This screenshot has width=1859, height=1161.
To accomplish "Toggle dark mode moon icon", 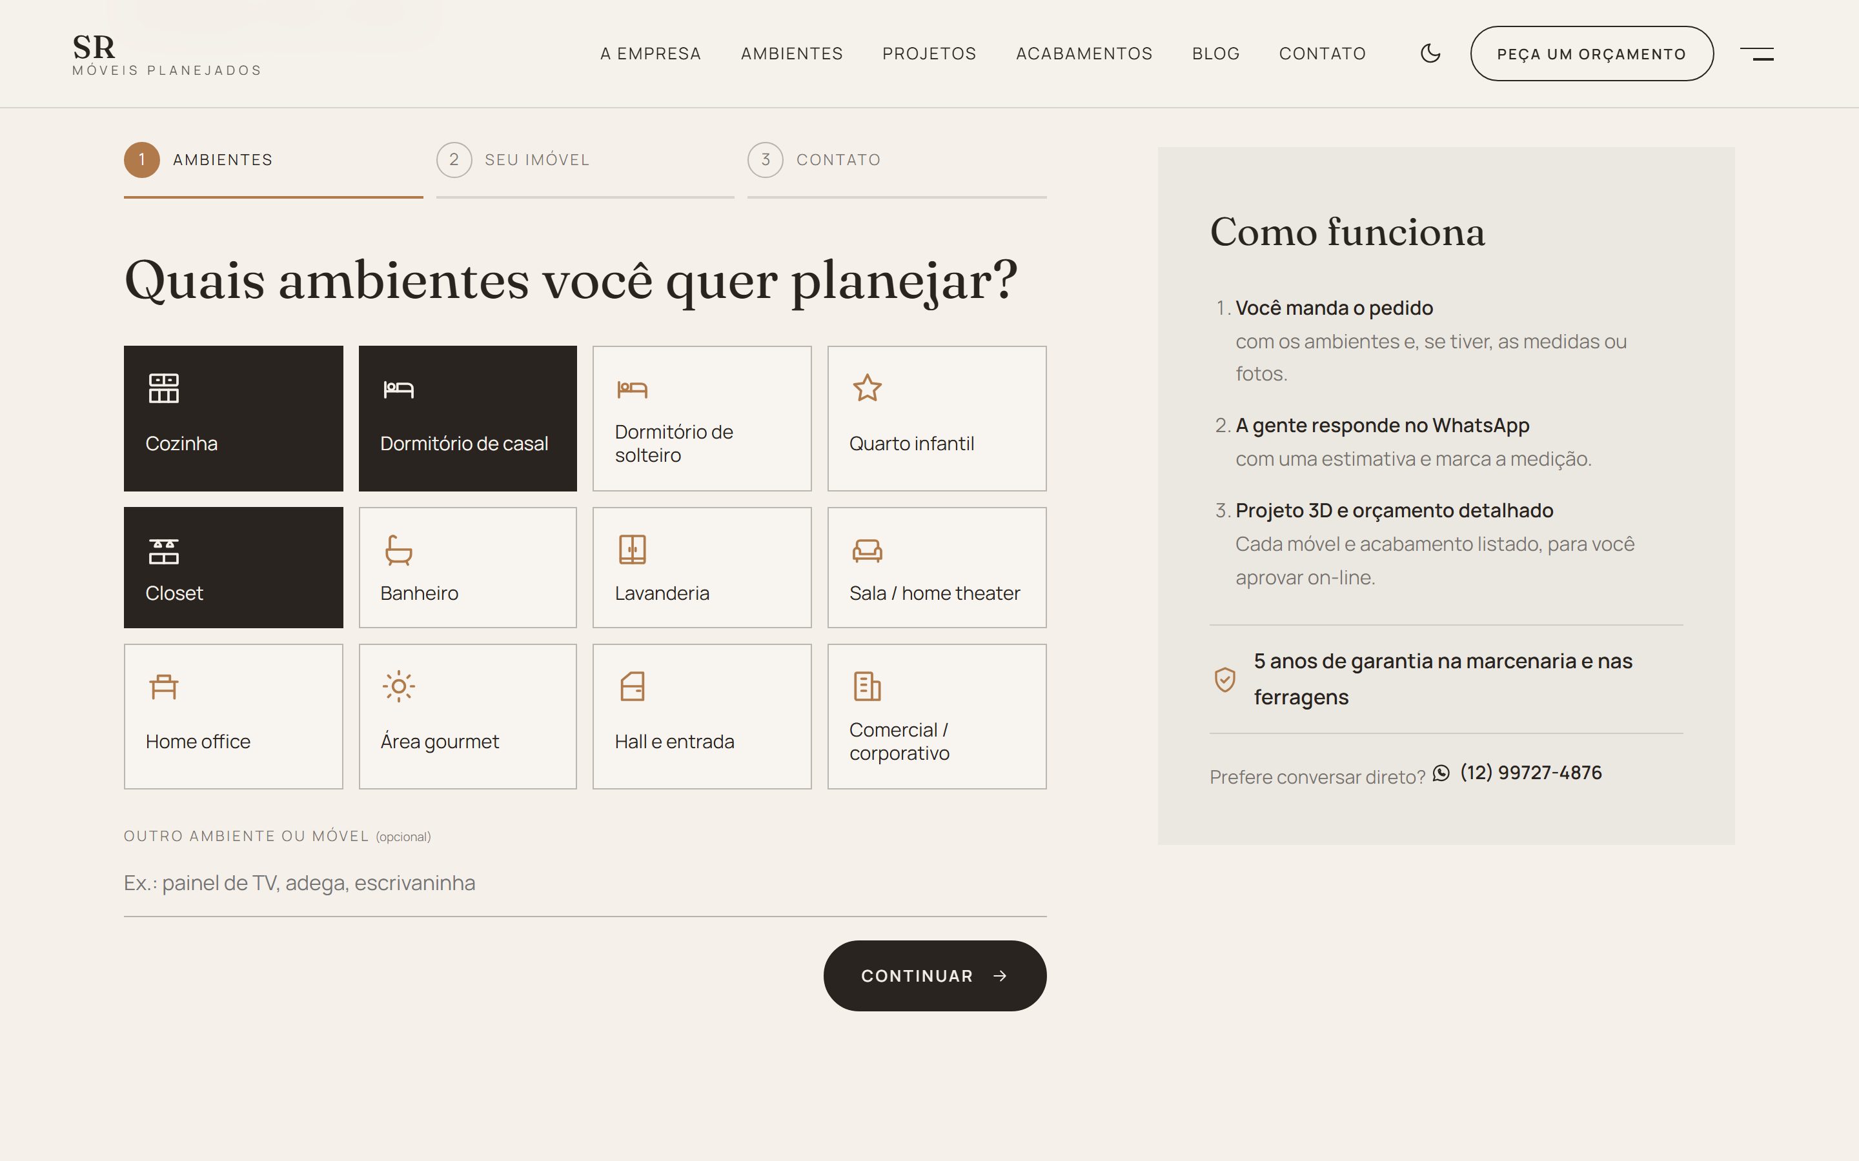I will click(x=1430, y=53).
